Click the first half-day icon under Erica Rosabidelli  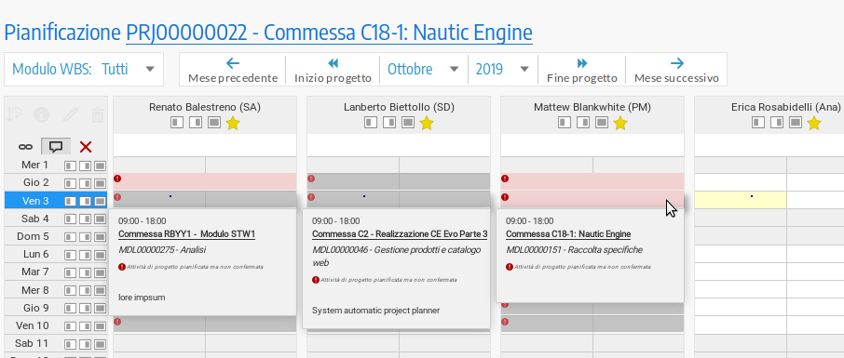(x=758, y=123)
